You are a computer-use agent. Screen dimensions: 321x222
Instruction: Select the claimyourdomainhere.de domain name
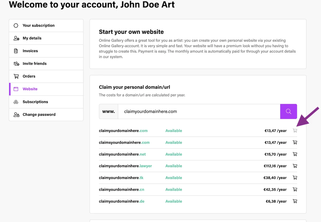(x=122, y=201)
